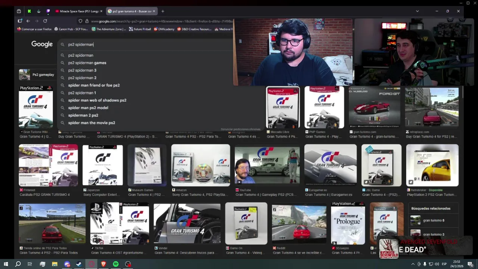
Task: Open D&D Creative Resources bookmark
Action: click(x=194, y=29)
